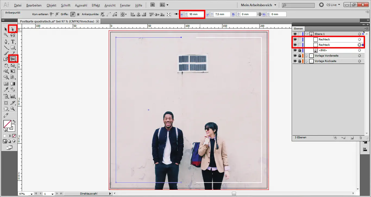371x197 pixels.
Task: Create a new layer in the Ebenen panel
Action: (x=352, y=138)
